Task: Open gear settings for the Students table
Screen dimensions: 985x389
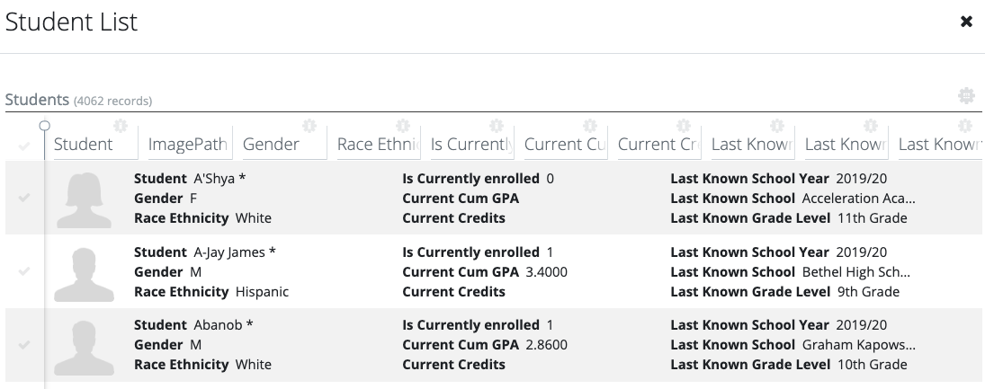Action: tap(966, 96)
